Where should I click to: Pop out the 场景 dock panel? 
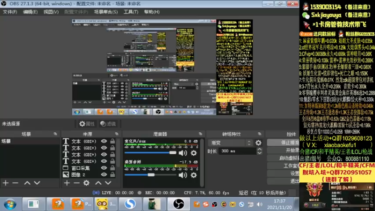(55, 134)
